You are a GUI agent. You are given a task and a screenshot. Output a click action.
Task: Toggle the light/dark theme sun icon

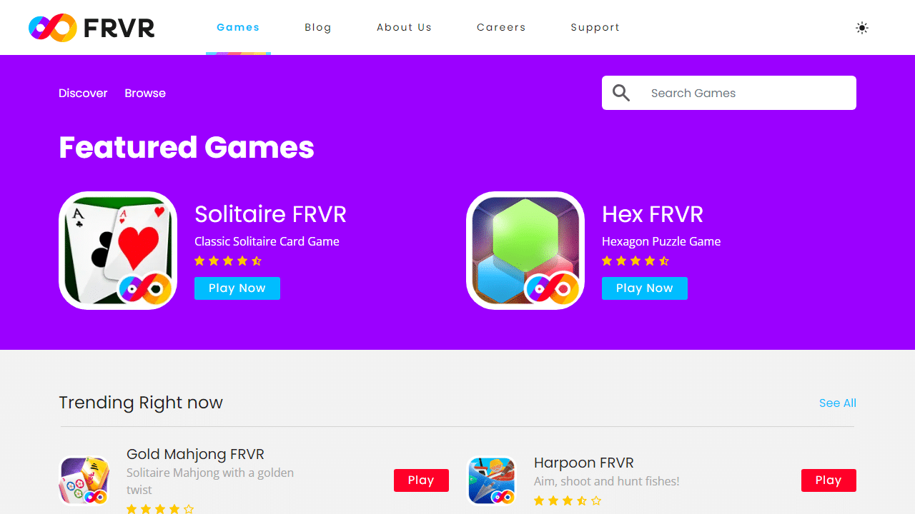[862, 28]
